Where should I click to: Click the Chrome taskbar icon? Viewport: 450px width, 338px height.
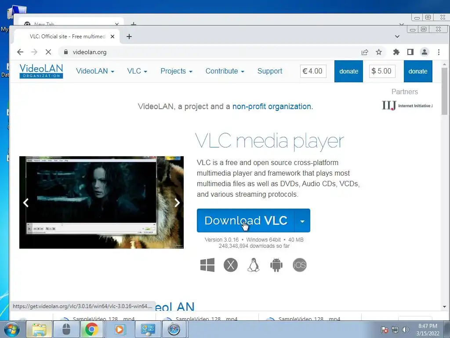coord(92,329)
